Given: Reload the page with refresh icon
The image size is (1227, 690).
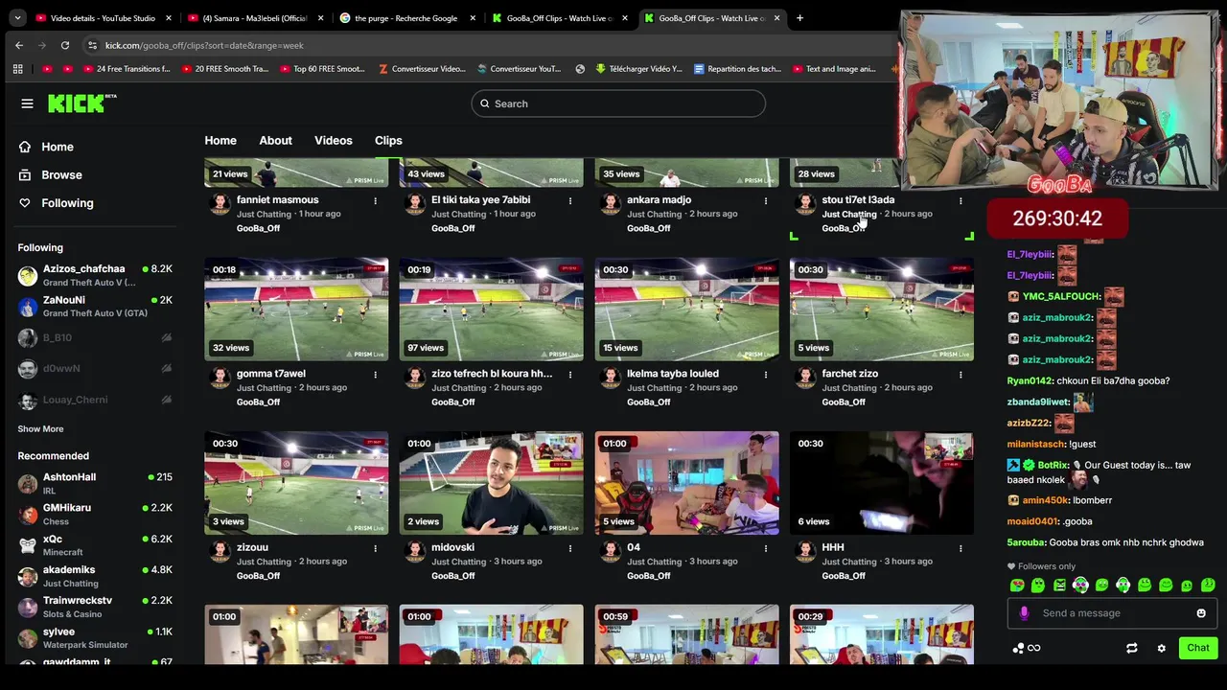Looking at the screenshot, I should 65,45.
